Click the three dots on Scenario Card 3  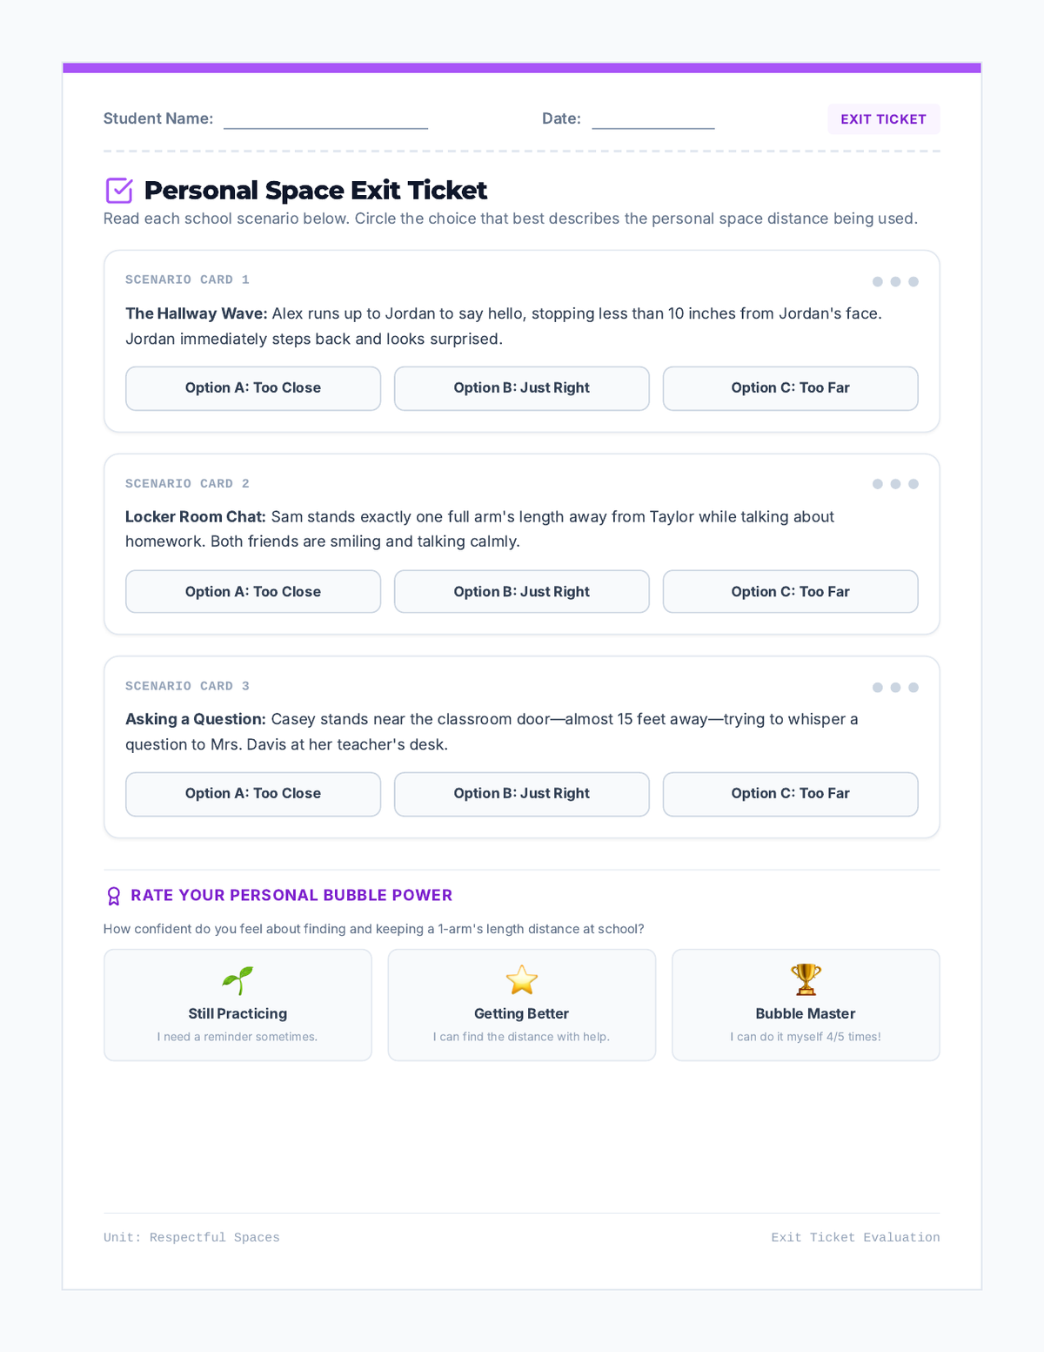(895, 688)
